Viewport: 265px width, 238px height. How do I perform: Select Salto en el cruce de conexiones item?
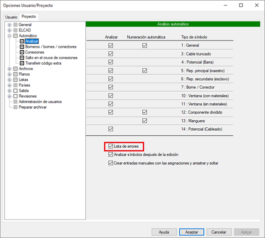[52, 58]
